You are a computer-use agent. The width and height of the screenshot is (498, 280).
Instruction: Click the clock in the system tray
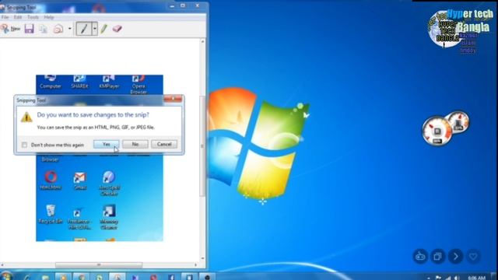476,278
